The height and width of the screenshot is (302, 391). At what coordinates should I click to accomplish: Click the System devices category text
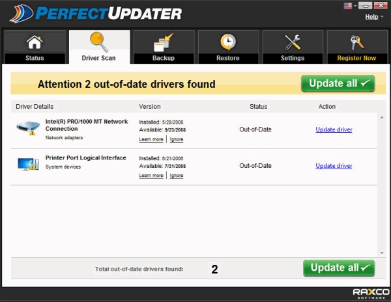pyautogui.click(x=63, y=167)
